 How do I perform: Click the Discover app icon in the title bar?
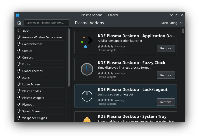coord(18,15)
